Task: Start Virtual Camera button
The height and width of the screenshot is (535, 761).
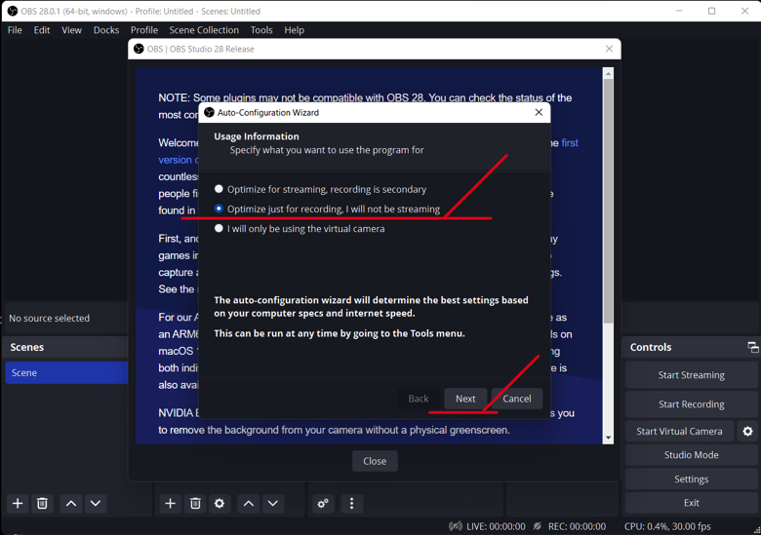Action: (679, 432)
